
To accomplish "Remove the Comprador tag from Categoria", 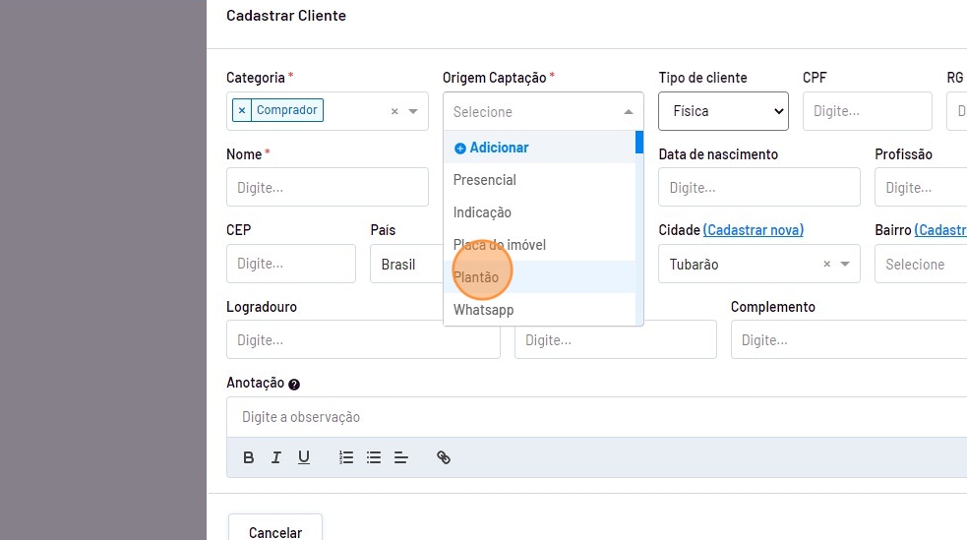I will coord(242,110).
